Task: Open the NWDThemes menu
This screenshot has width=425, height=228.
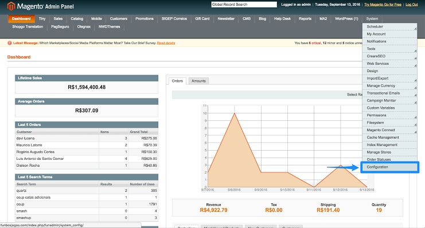Action: pos(109,26)
